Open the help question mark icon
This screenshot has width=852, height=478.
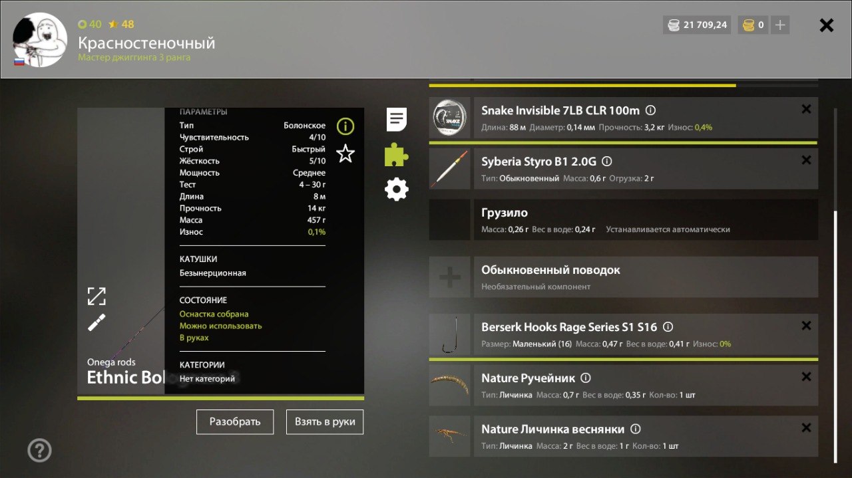pyautogui.click(x=39, y=451)
